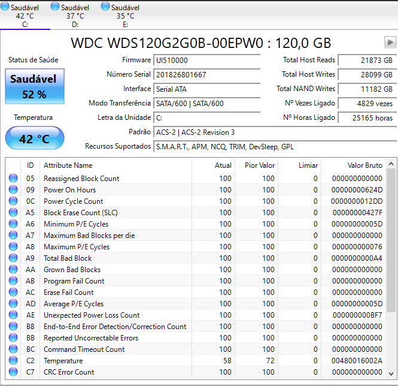Click status icon of Grown Bad Blocks row
398x386 pixels.
[13, 269]
